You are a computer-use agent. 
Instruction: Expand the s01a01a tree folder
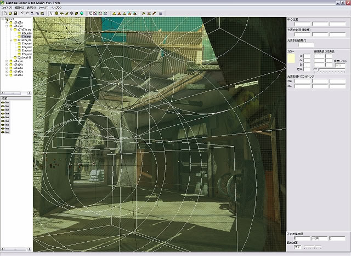click(x=7, y=22)
